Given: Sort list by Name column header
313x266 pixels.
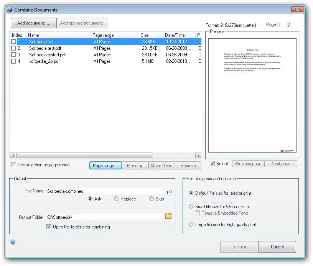Looking at the screenshot, I should (x=58, y=35).
